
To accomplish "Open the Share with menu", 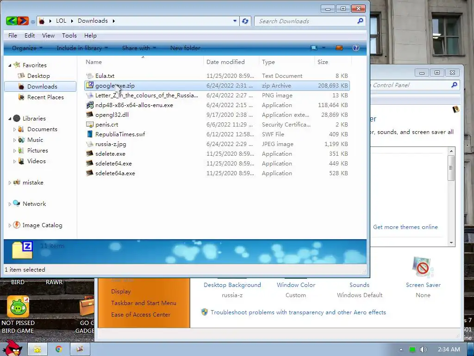I will [x=139, y=48].
